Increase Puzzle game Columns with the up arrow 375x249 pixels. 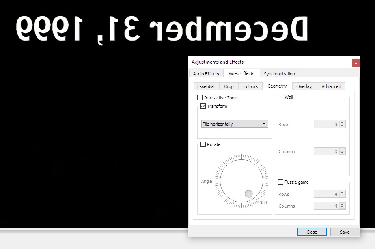(x=342, y=204)
